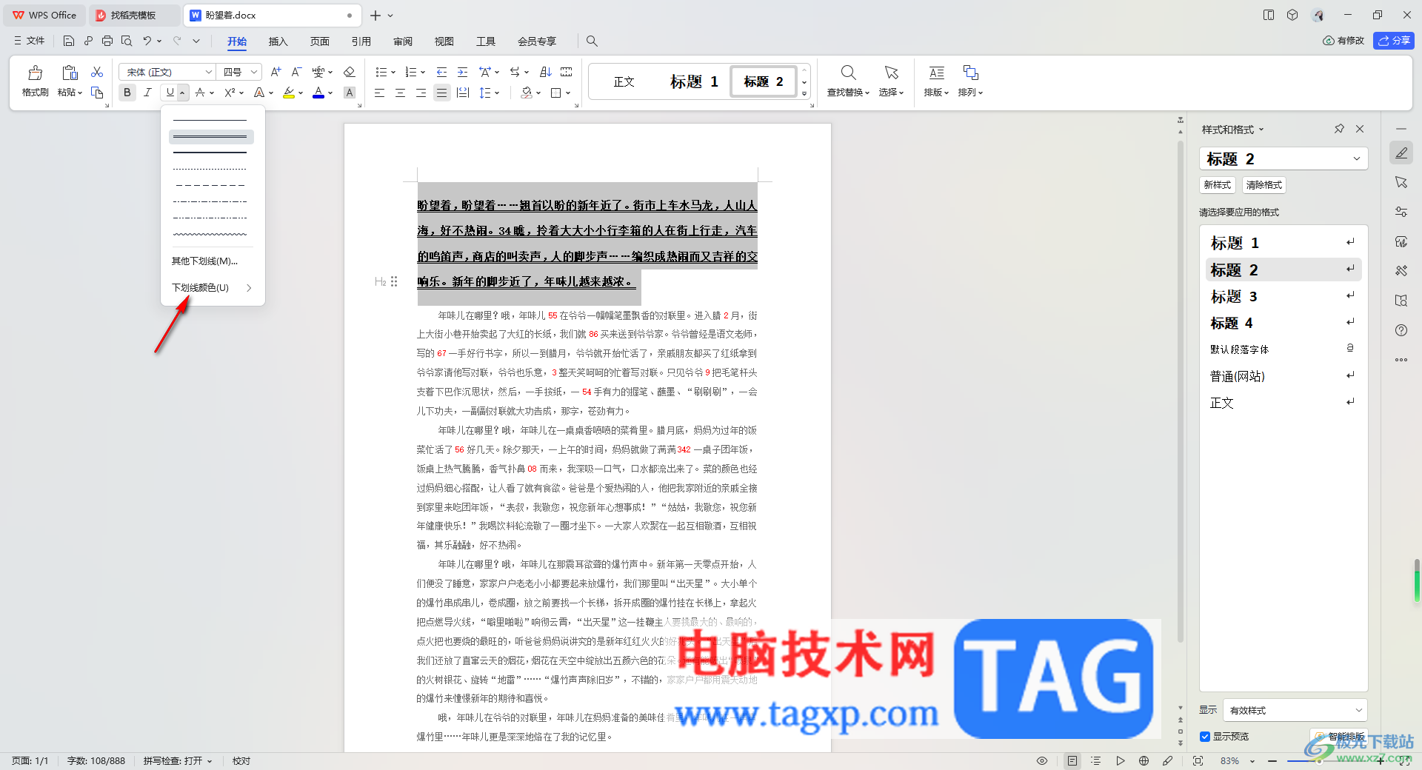The height and width of the screenshot is (770, 1422).
Task: Click the decrease indent icon
Action: tap(441, 72)
